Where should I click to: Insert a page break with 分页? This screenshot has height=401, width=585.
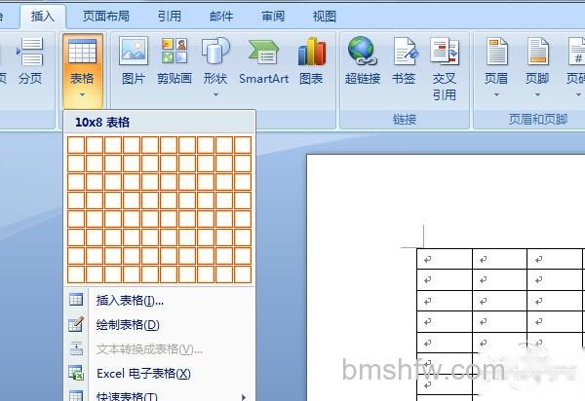(30, 61)
